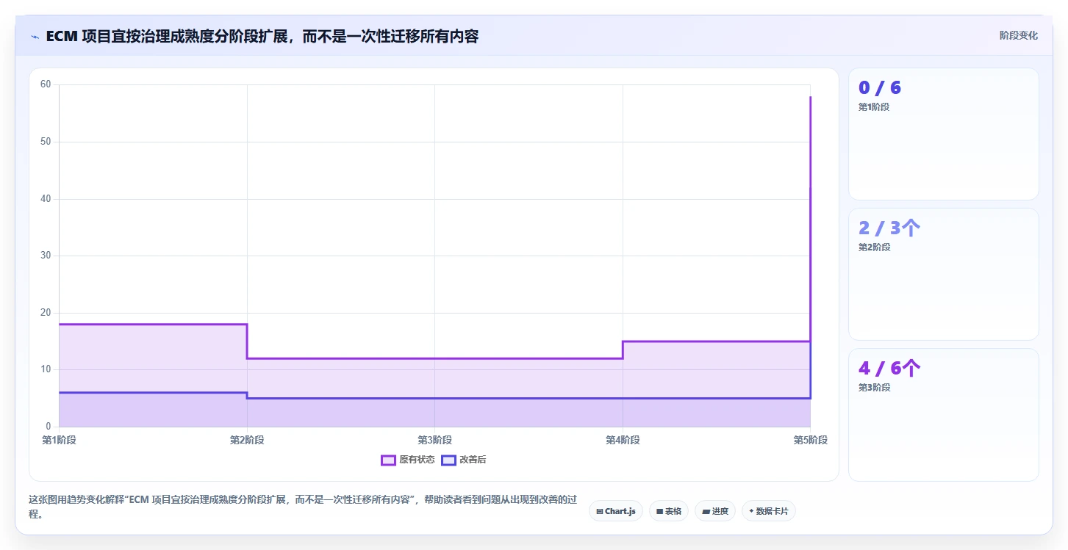Select the 表格 tag chip
The image size is (1068, 550).
[x=669, y=511]
